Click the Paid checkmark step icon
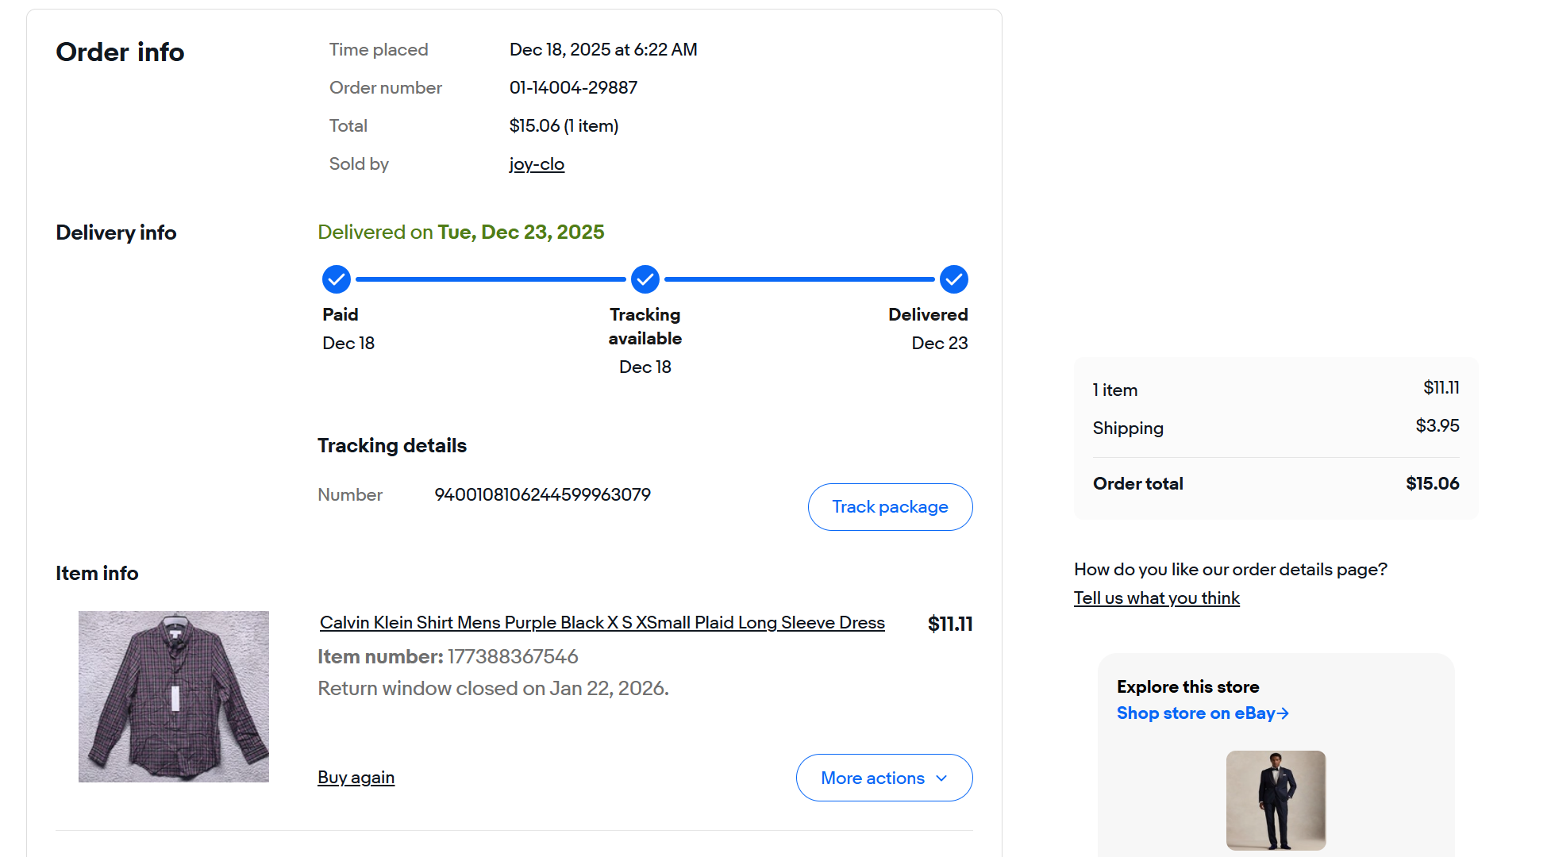 click(x=337, y=279)
